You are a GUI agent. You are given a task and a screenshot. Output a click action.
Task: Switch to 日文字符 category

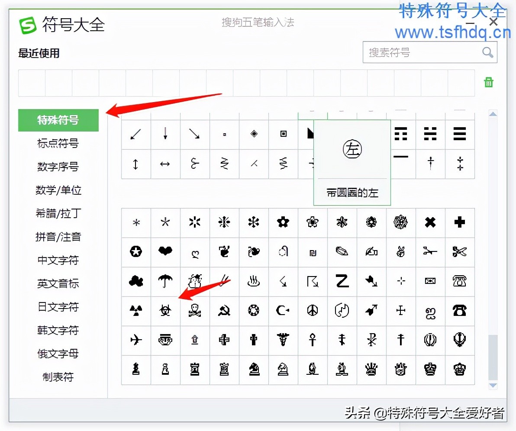click(58, 307)
